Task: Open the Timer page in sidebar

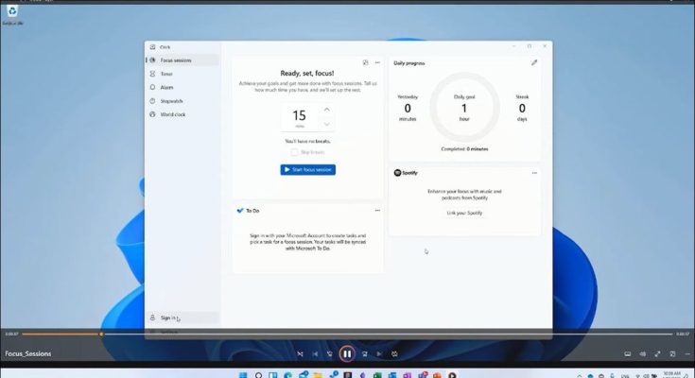Action: 166,74
